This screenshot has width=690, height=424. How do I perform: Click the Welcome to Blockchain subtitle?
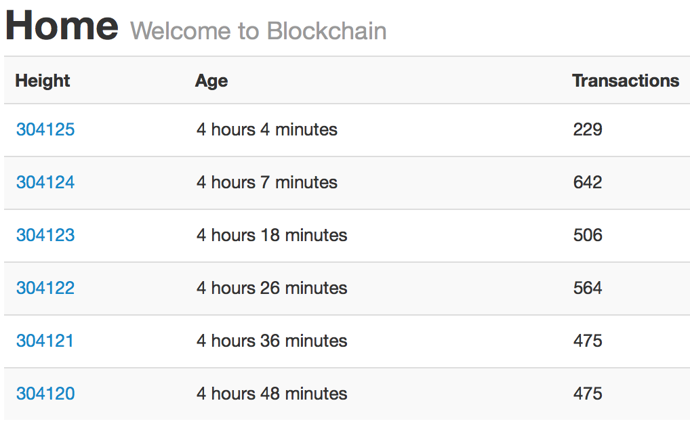tap(258, 31)
